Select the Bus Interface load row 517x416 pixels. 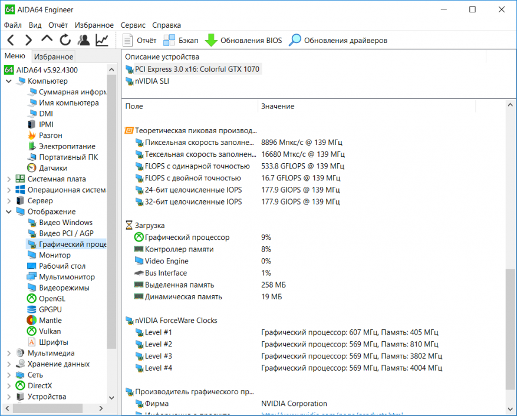(203, 273)
